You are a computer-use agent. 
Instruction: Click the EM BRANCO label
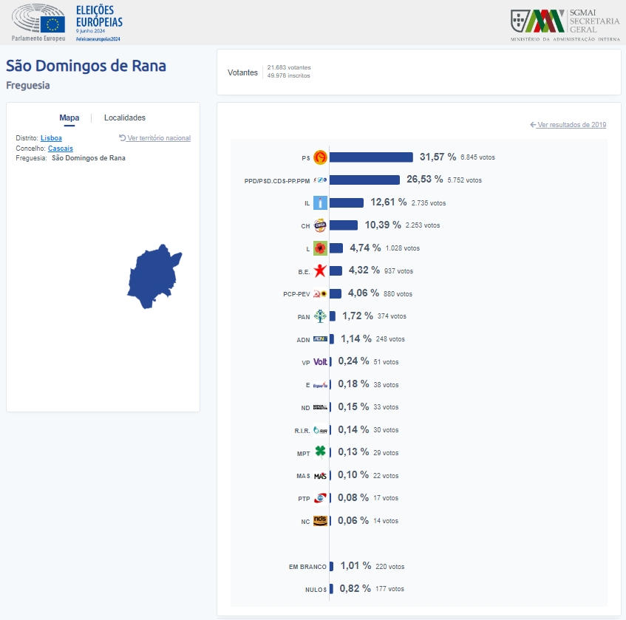point(307,567)
